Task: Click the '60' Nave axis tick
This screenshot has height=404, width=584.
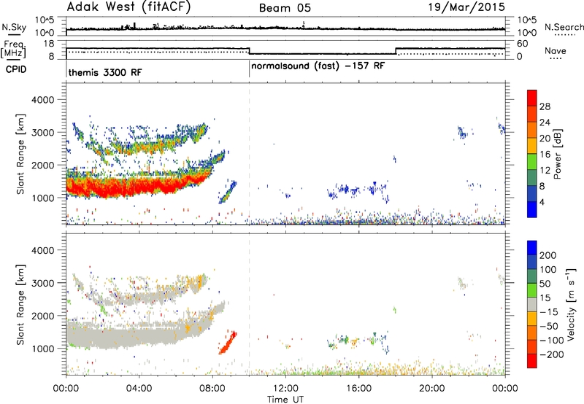Action: click(x=523, y=44)
